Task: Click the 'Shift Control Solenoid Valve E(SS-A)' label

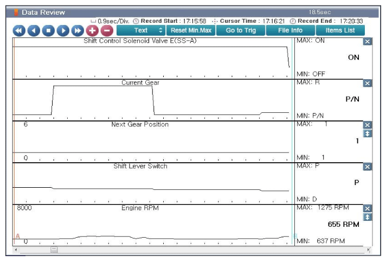Action: (x=140, y=41)
